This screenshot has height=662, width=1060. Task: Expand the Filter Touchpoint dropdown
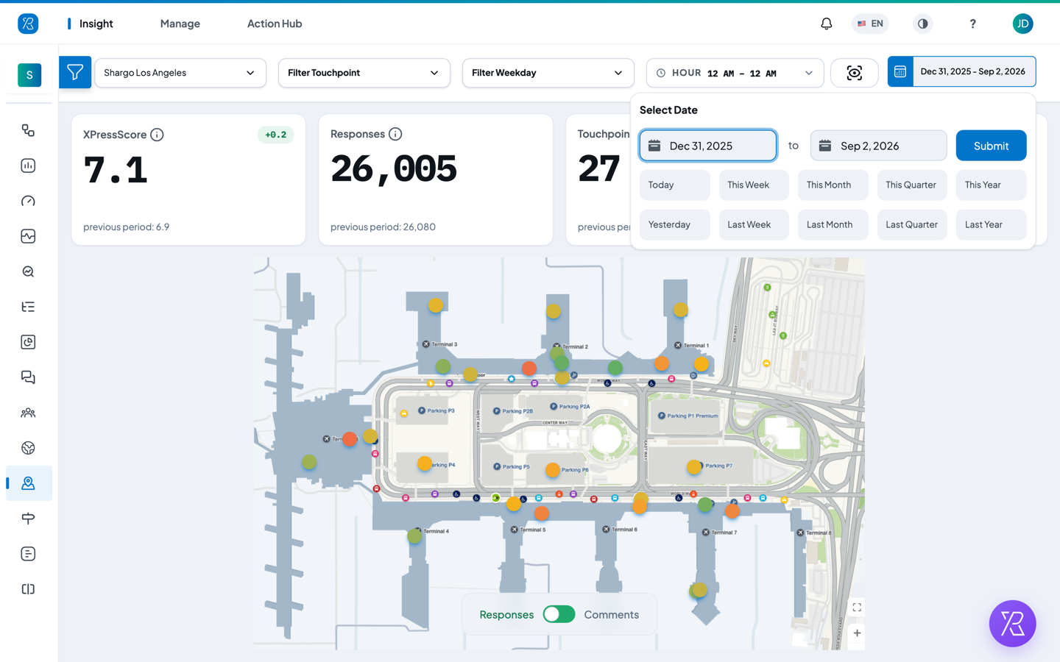364,73
